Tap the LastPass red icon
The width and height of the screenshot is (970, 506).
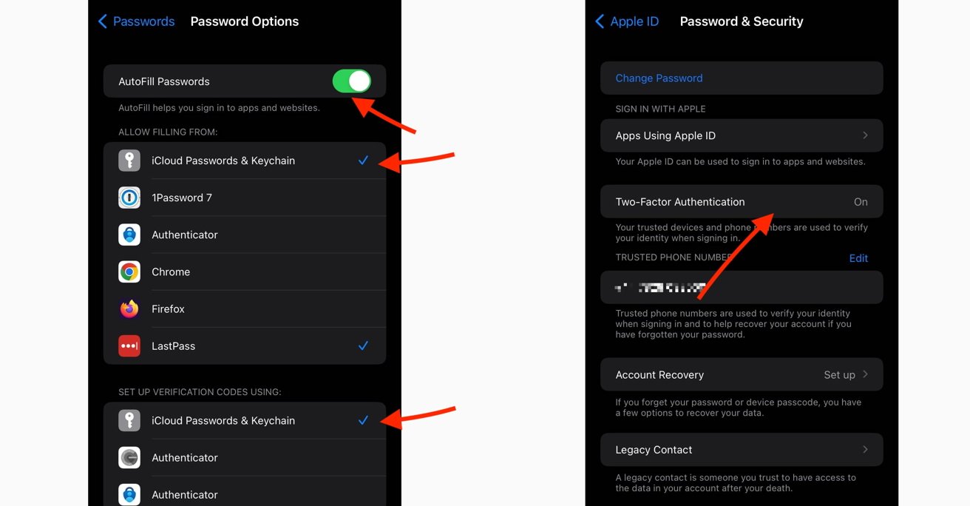[x=129, y=345]
